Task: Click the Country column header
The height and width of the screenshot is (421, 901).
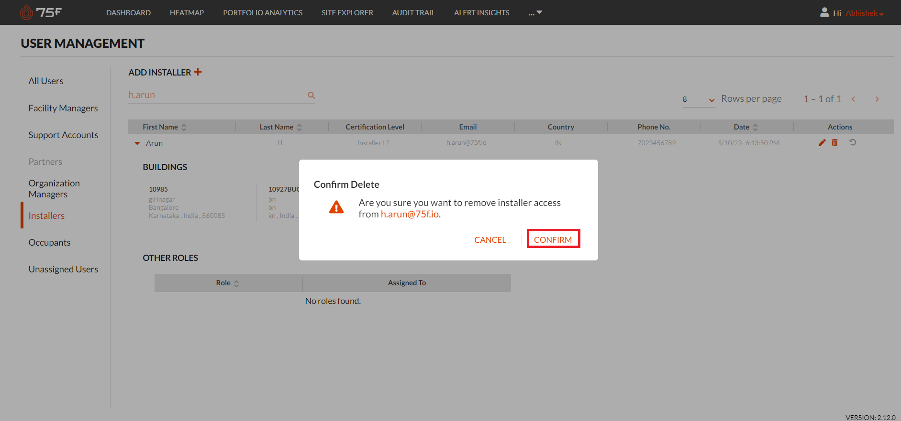Action: [561, 127]
